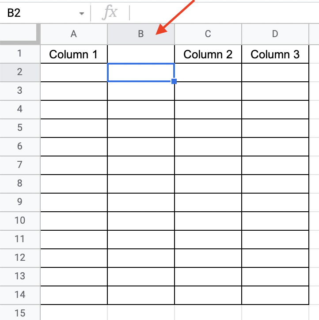
Task: Click the empty cell B1
Action: pyautogui.click(x=141, y=54)
